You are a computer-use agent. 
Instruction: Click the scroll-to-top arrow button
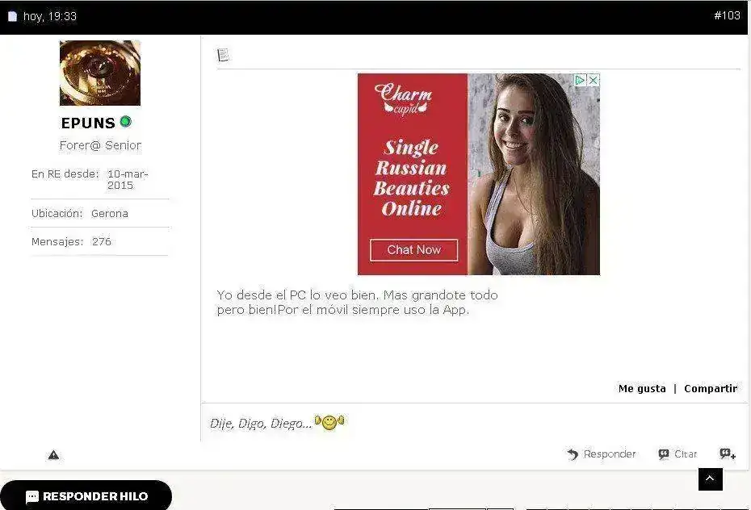710,479
